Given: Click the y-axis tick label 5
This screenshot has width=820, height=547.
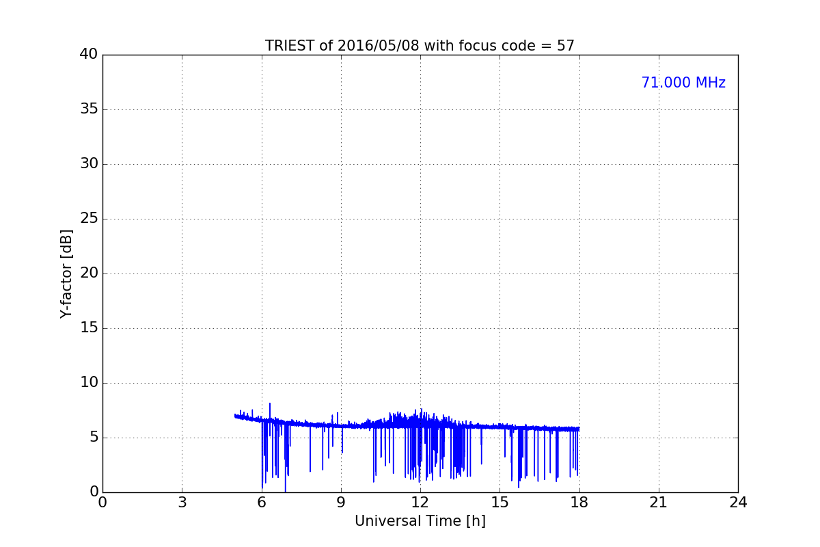Looking at the screenshot, I should 94,438.
